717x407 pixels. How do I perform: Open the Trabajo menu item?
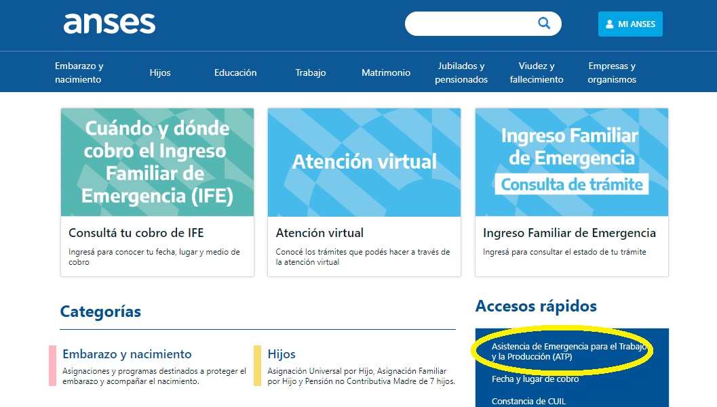(x=310, y=72)
